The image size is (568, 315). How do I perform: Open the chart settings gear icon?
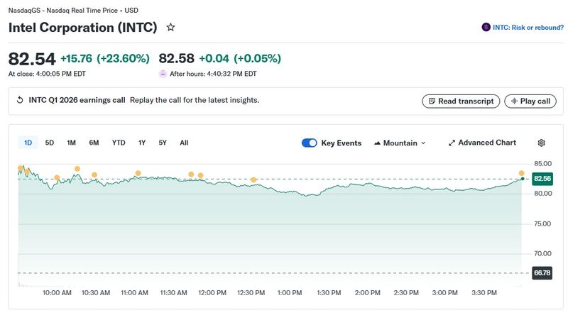coord(542,143)
